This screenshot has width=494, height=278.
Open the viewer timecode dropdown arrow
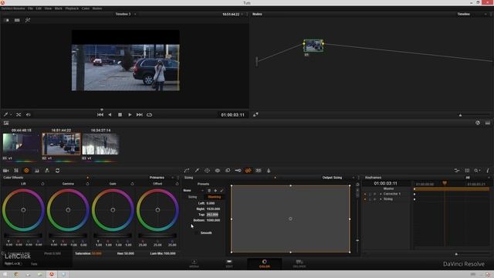(x=242, y=14)
